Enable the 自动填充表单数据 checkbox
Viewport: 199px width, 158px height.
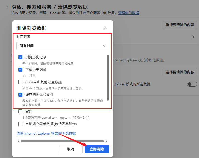click(20, 124)
